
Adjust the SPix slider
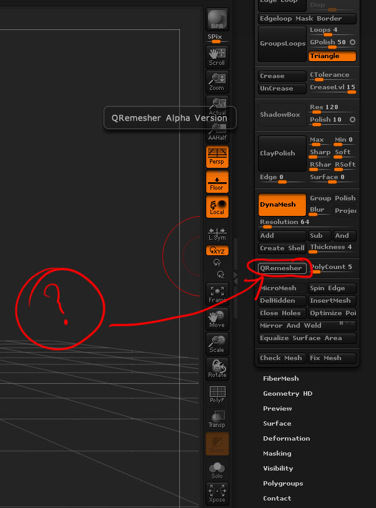[217, 38]
